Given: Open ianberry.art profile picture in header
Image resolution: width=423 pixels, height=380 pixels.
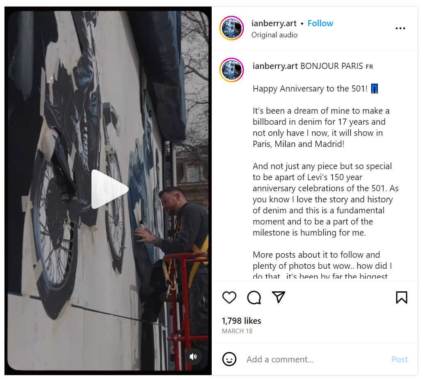Looking at the screenshot, I should point(231,28).
